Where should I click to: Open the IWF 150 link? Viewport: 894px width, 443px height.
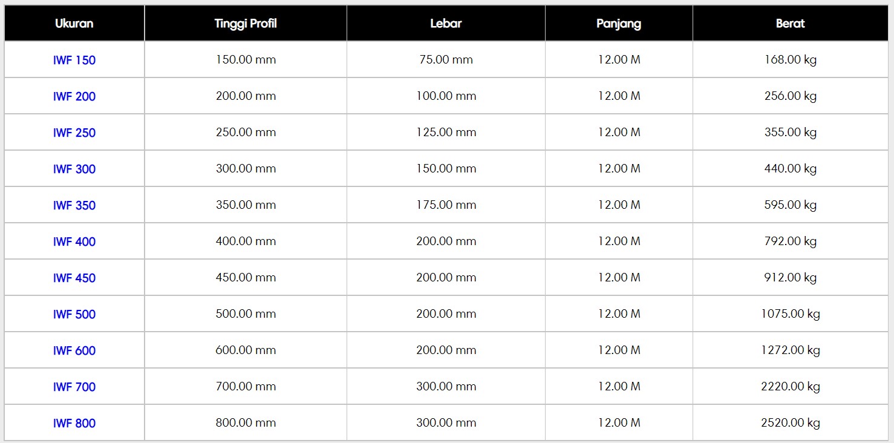tap(74, 60)
